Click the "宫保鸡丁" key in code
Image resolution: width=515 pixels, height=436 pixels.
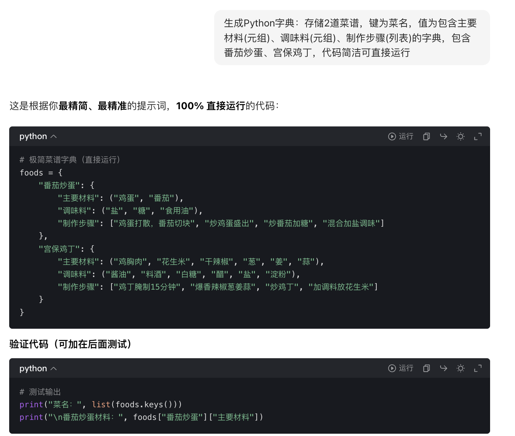tap(59, 249)
